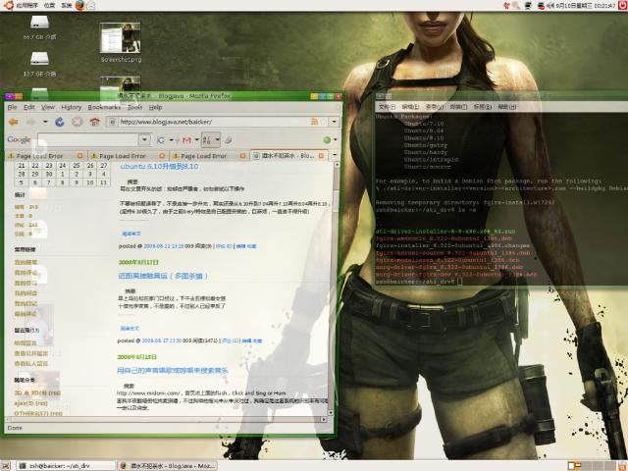Image resolution: width=628 pixels, height=471 pixels.
Task: Bookmark the page with the star icon
Action: coord(324,122)
